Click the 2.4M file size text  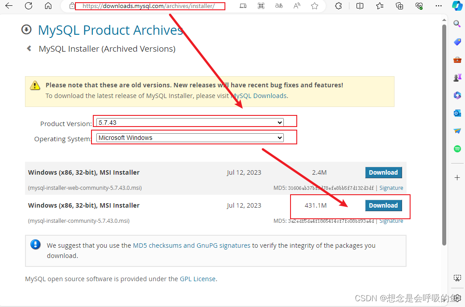coord(319,172)
